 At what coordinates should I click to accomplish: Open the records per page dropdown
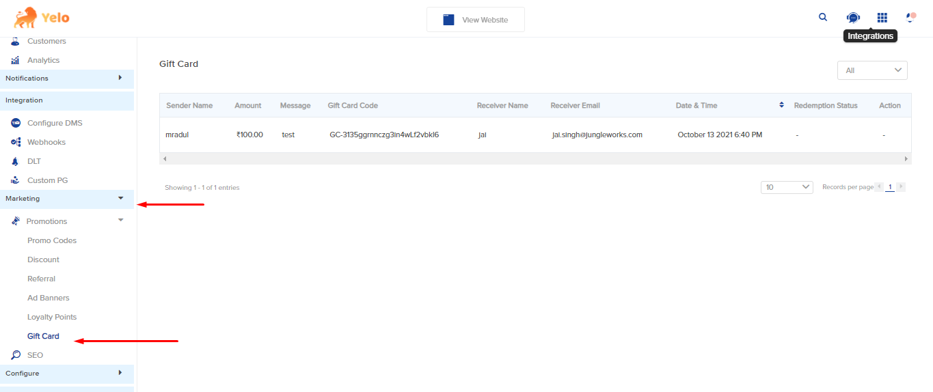(786, 187)
